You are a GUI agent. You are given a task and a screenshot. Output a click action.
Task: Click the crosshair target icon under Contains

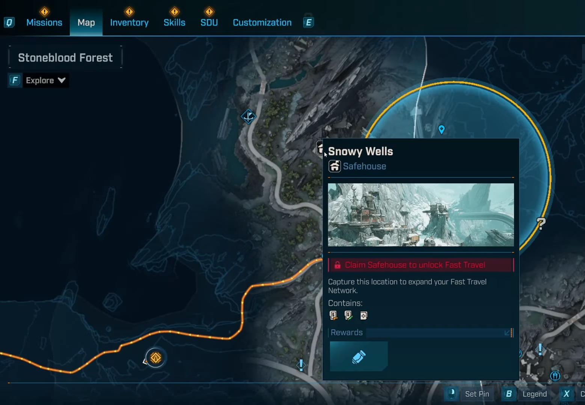(363, 316)
